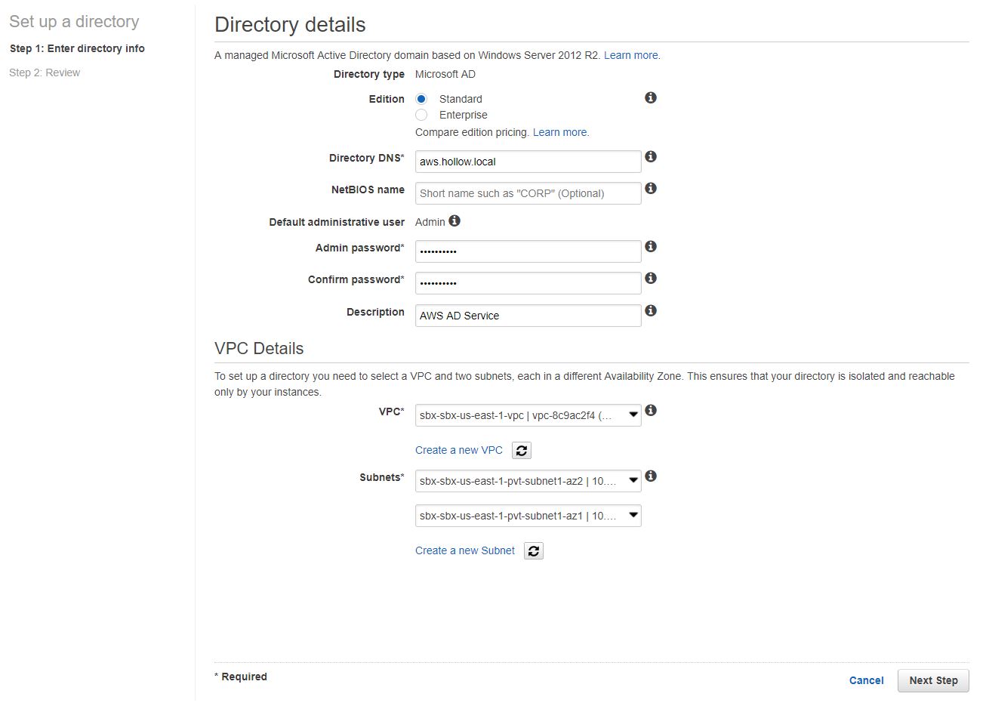This screenshot has height=709, width=986.
Task: Click the Cancel link
Action: click(x=866, y=680)
